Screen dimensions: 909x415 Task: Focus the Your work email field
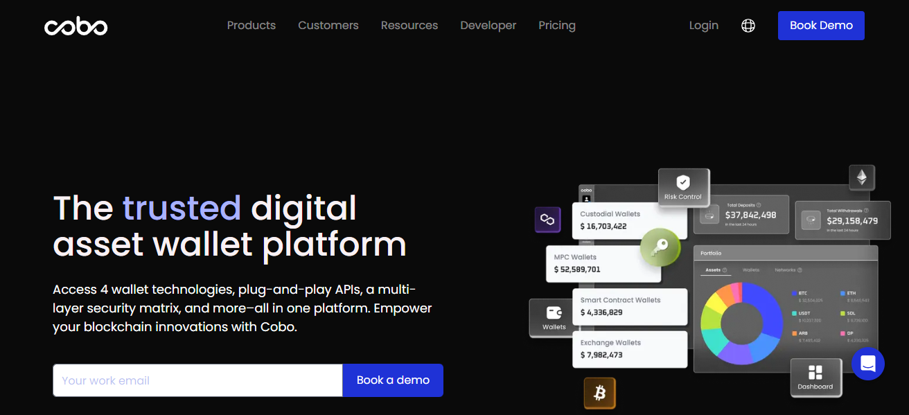(197, 380)
